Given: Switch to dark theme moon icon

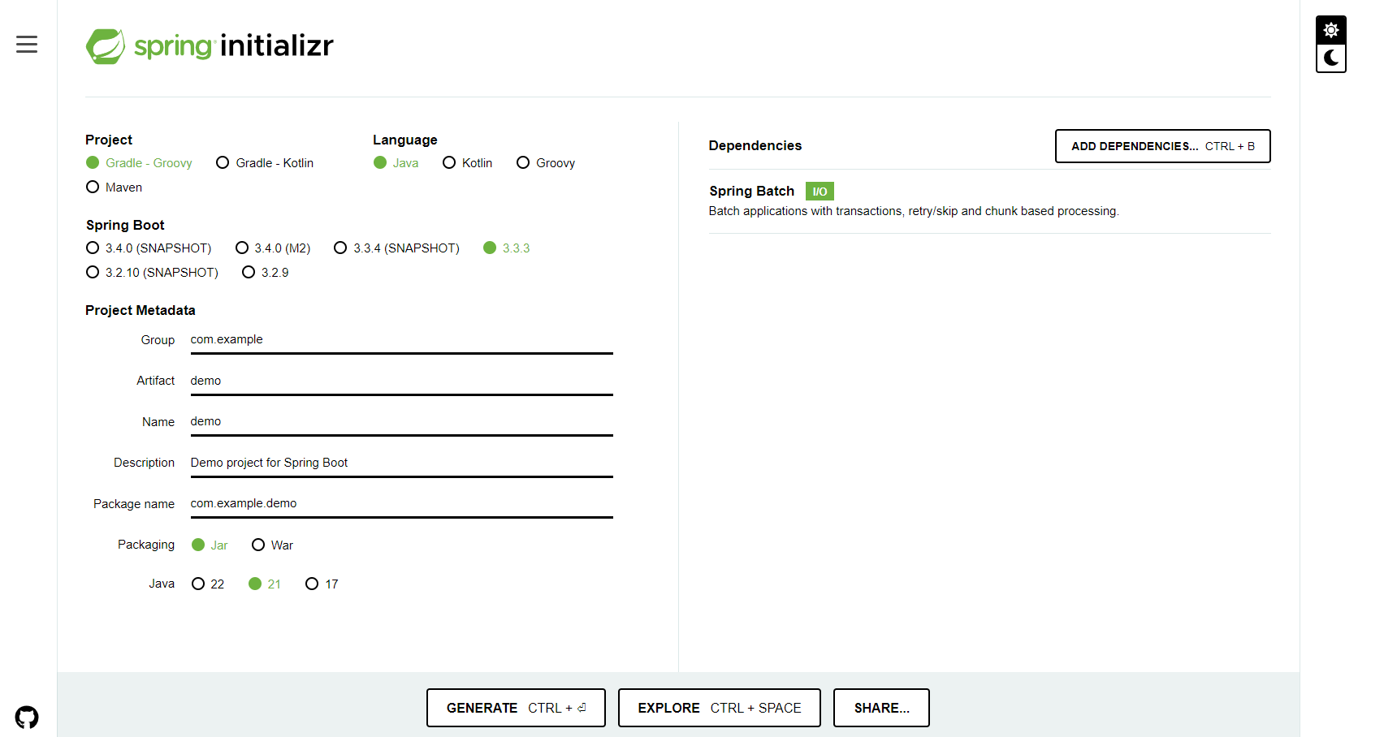Looking at the screenshot, I should [1331, 58].
